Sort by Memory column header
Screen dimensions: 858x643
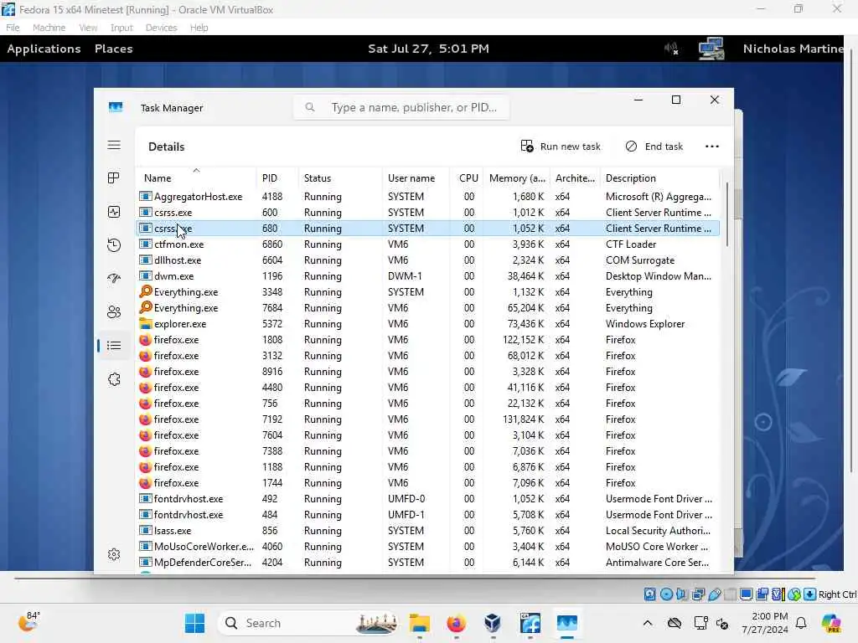tap(516, 178)
